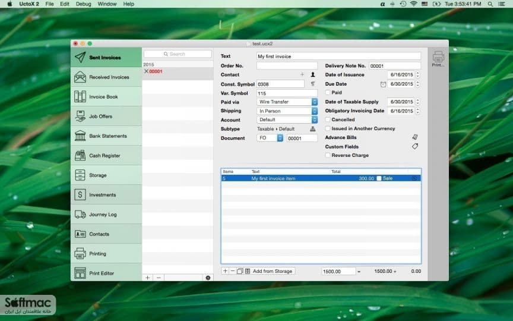Open the Help menu
Image resolution: width=513 pixels, height=321 pixels.
pyautogui.click(x=129, y=4)
